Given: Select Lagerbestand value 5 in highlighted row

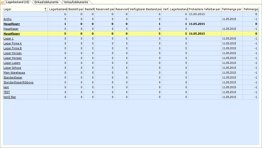Looking at the screenshot, I should (65, 34).
